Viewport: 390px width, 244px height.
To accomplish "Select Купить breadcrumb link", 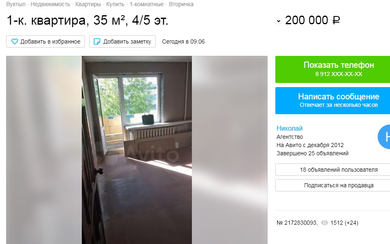I will click(x=115, y=4).
